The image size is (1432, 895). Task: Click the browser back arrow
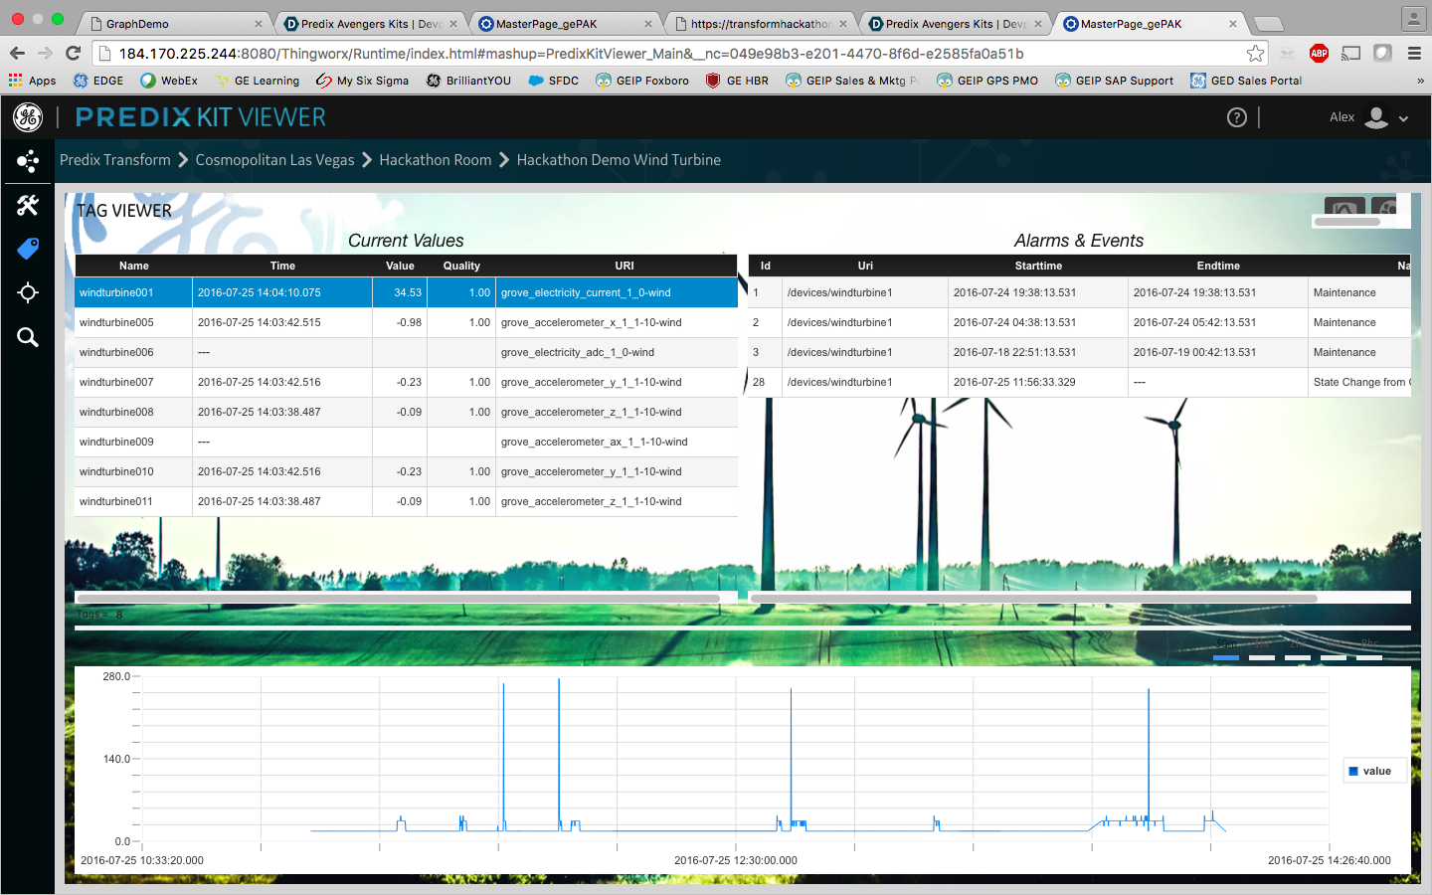pos(17,54)
